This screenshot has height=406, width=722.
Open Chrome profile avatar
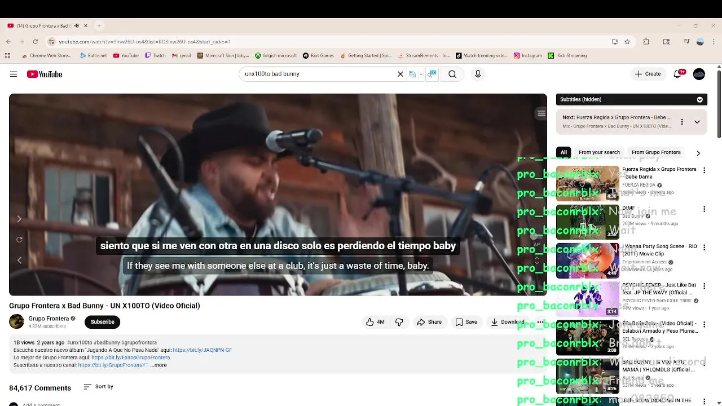(700, 42)
